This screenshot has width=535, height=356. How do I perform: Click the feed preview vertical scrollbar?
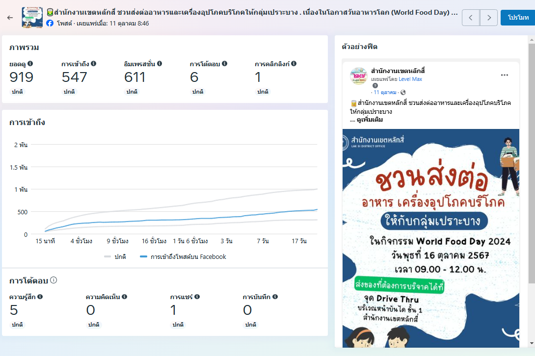531,162
